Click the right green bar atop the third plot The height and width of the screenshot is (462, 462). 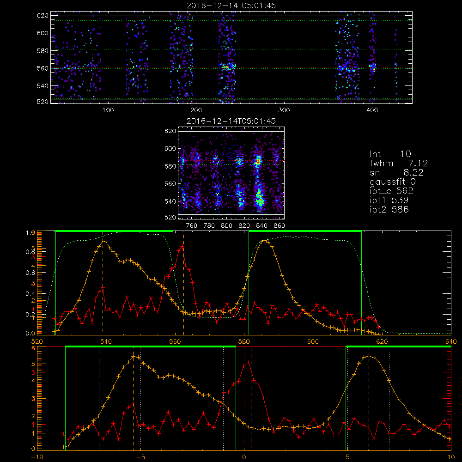coord(305,231)
